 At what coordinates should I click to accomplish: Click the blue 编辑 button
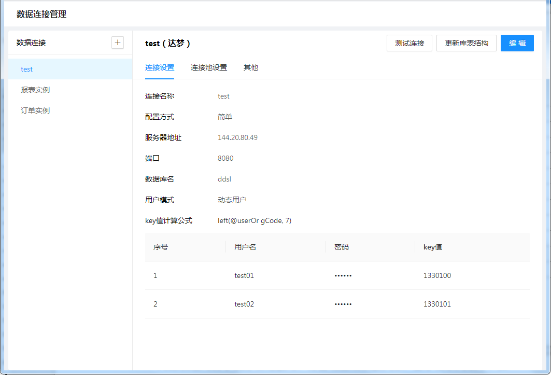517,43
